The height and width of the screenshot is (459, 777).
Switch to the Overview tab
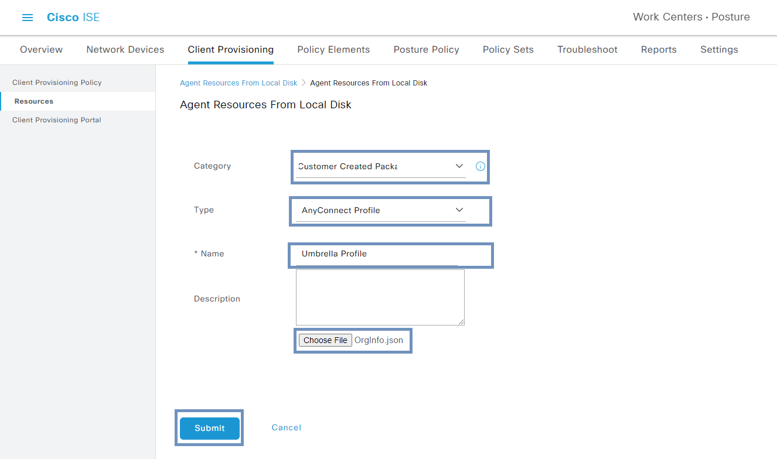pos(41,50)
